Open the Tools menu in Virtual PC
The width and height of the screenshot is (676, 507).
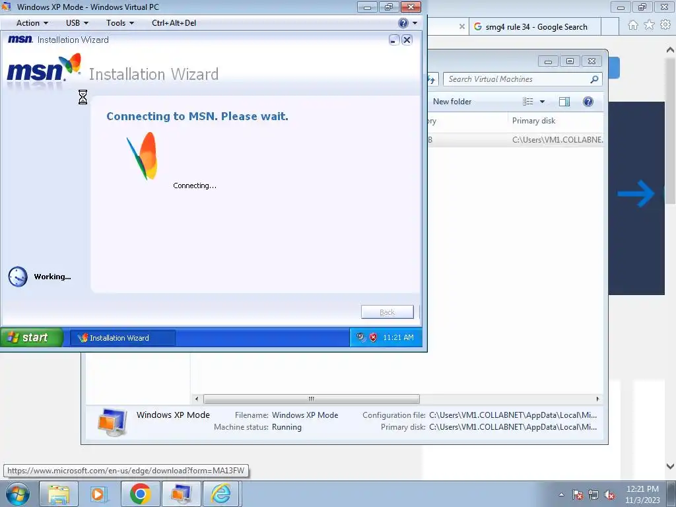click(x=120, y=23)
